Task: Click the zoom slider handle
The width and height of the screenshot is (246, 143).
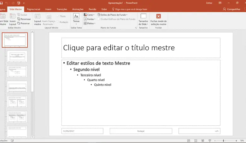Action: click(x=223, y=141)
